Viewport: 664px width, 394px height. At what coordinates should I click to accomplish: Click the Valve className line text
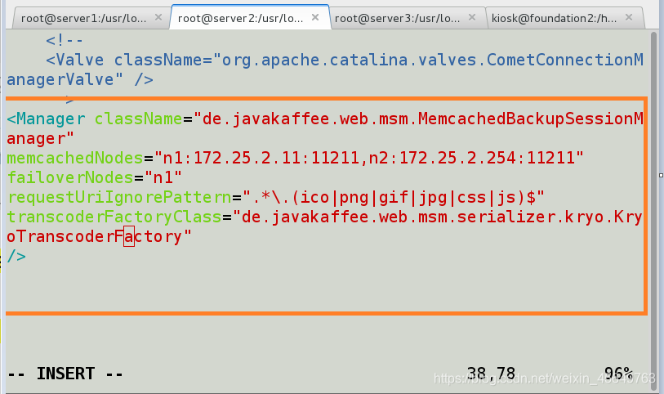click(x=345, y=60)
